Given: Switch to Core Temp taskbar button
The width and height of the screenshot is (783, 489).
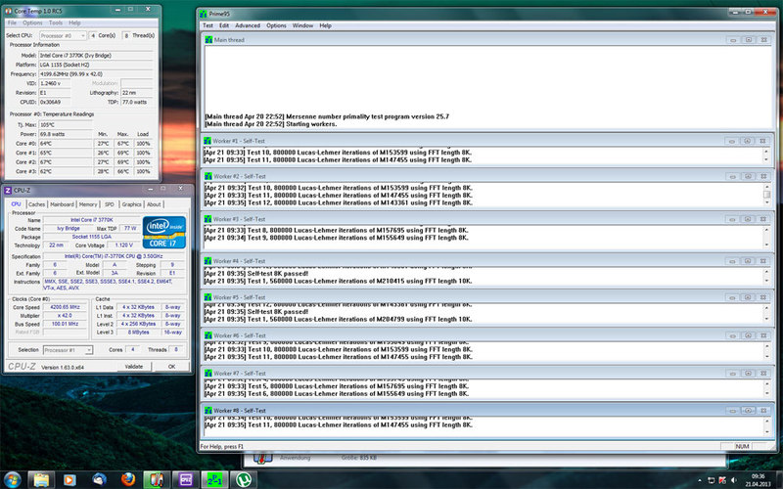Looking at the screenshot, I should (157, 480).
